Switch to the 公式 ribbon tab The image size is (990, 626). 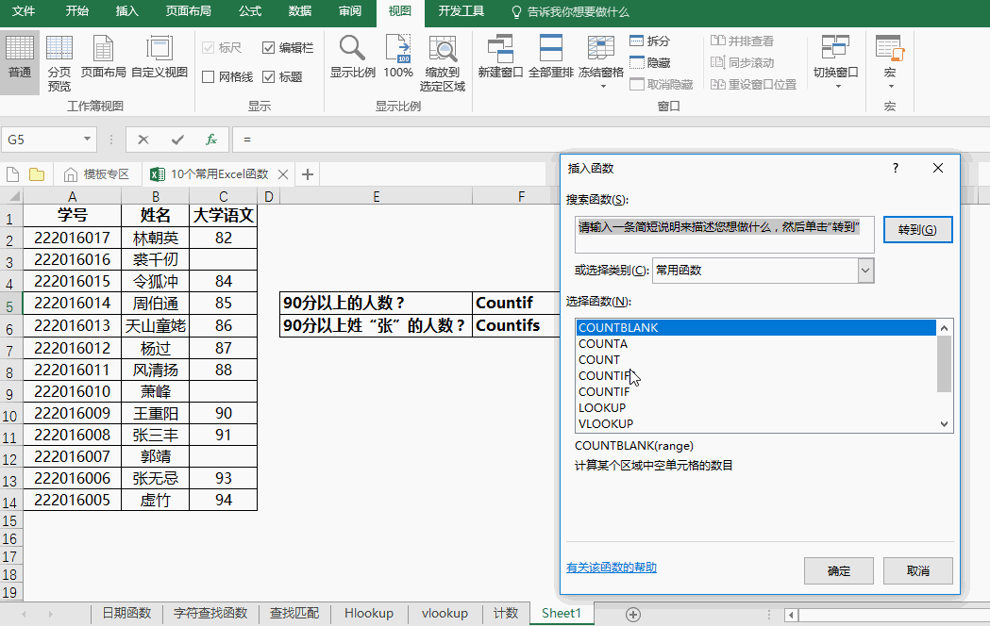click(x=250, y=11)
